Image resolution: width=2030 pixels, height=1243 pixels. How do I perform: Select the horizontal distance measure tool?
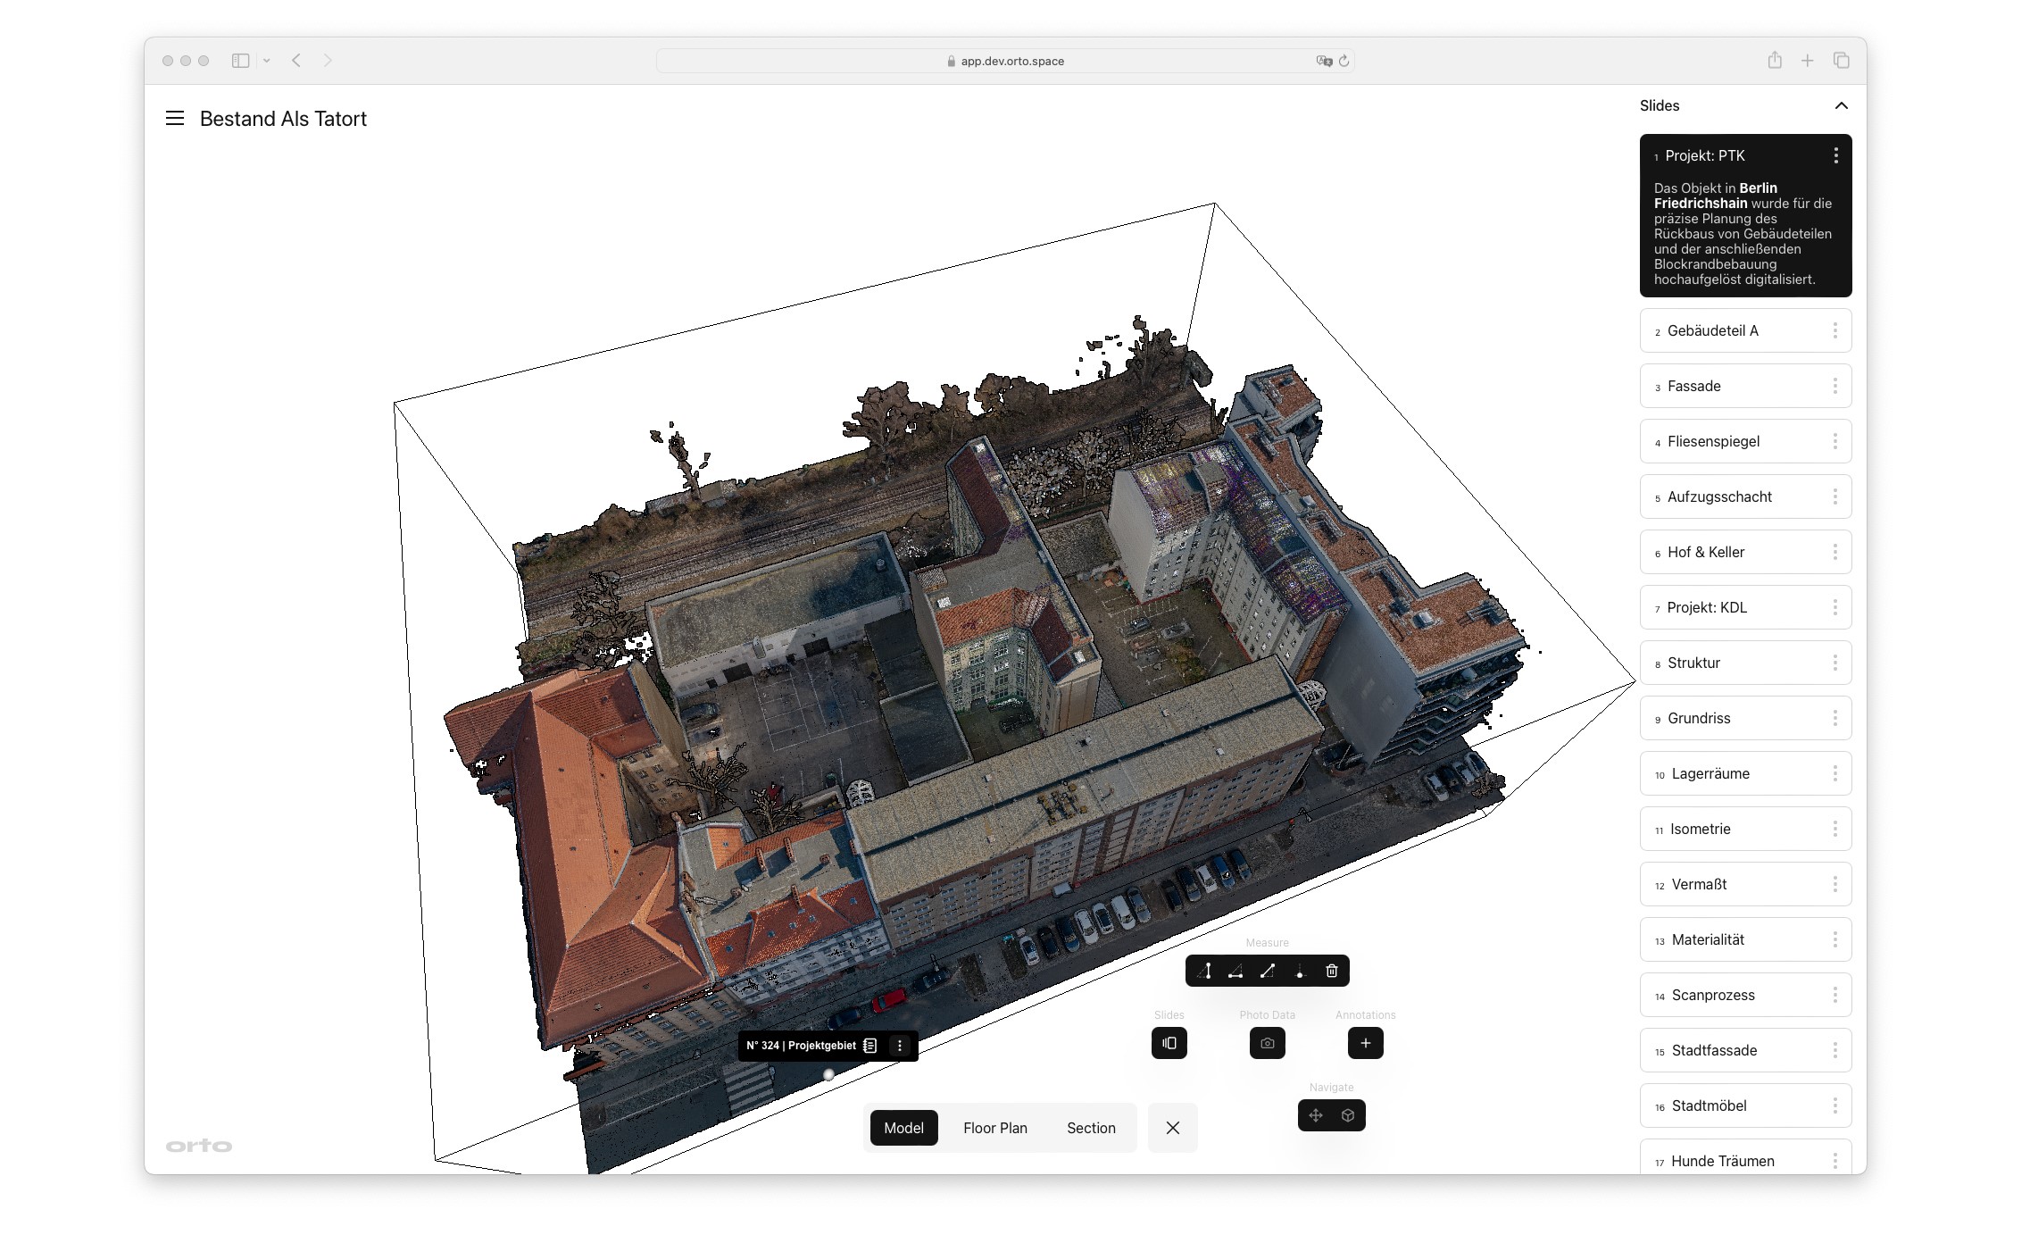tap(1235, 972)
